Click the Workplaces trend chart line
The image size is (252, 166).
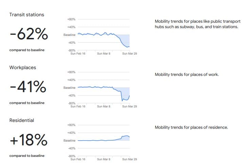[x=104, y=94]
